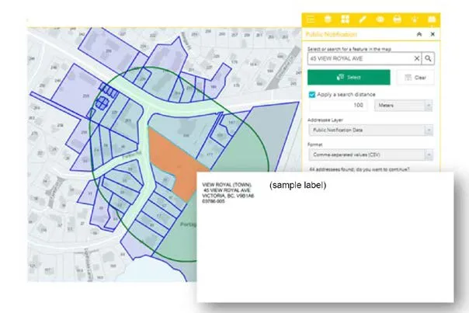The image size is (469, 313).
Task: Open the measure ruler tool
Action: coord(363,19)
